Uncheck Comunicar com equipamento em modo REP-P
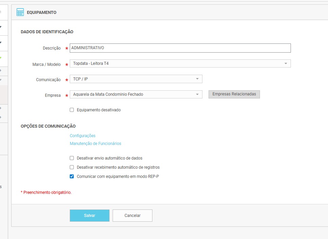 [x=72, y=177]
